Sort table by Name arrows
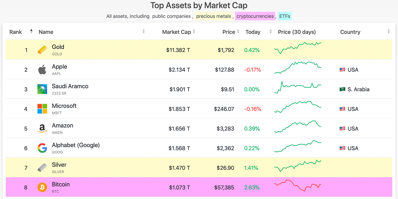The width and height of the screenshot is (398, 199). 144,32
